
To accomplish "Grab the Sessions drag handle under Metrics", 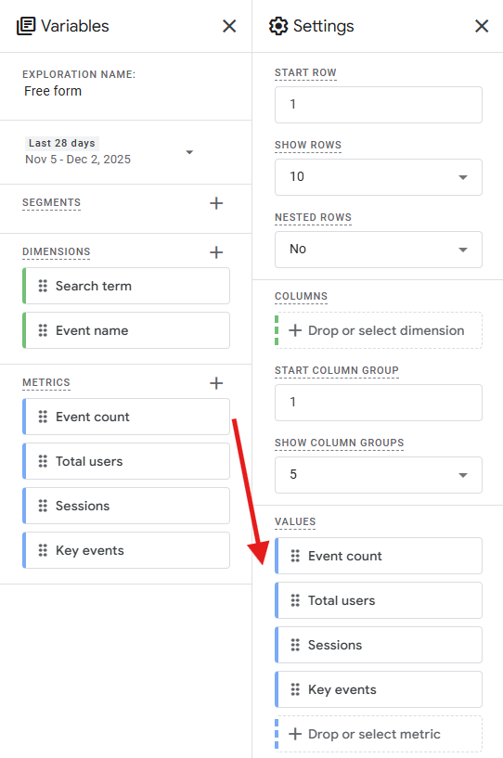I will pos(43,506).
